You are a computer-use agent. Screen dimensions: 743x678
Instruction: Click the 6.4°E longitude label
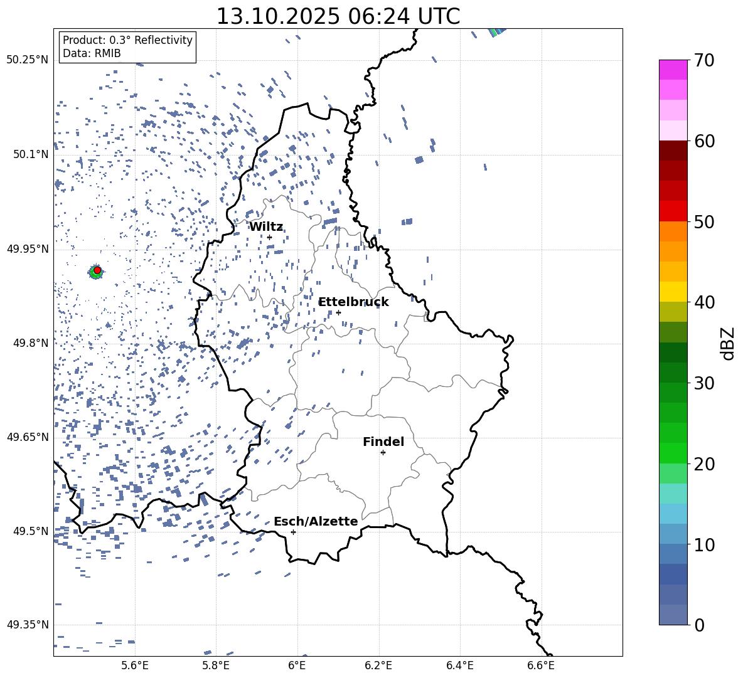tap(459, 665)
